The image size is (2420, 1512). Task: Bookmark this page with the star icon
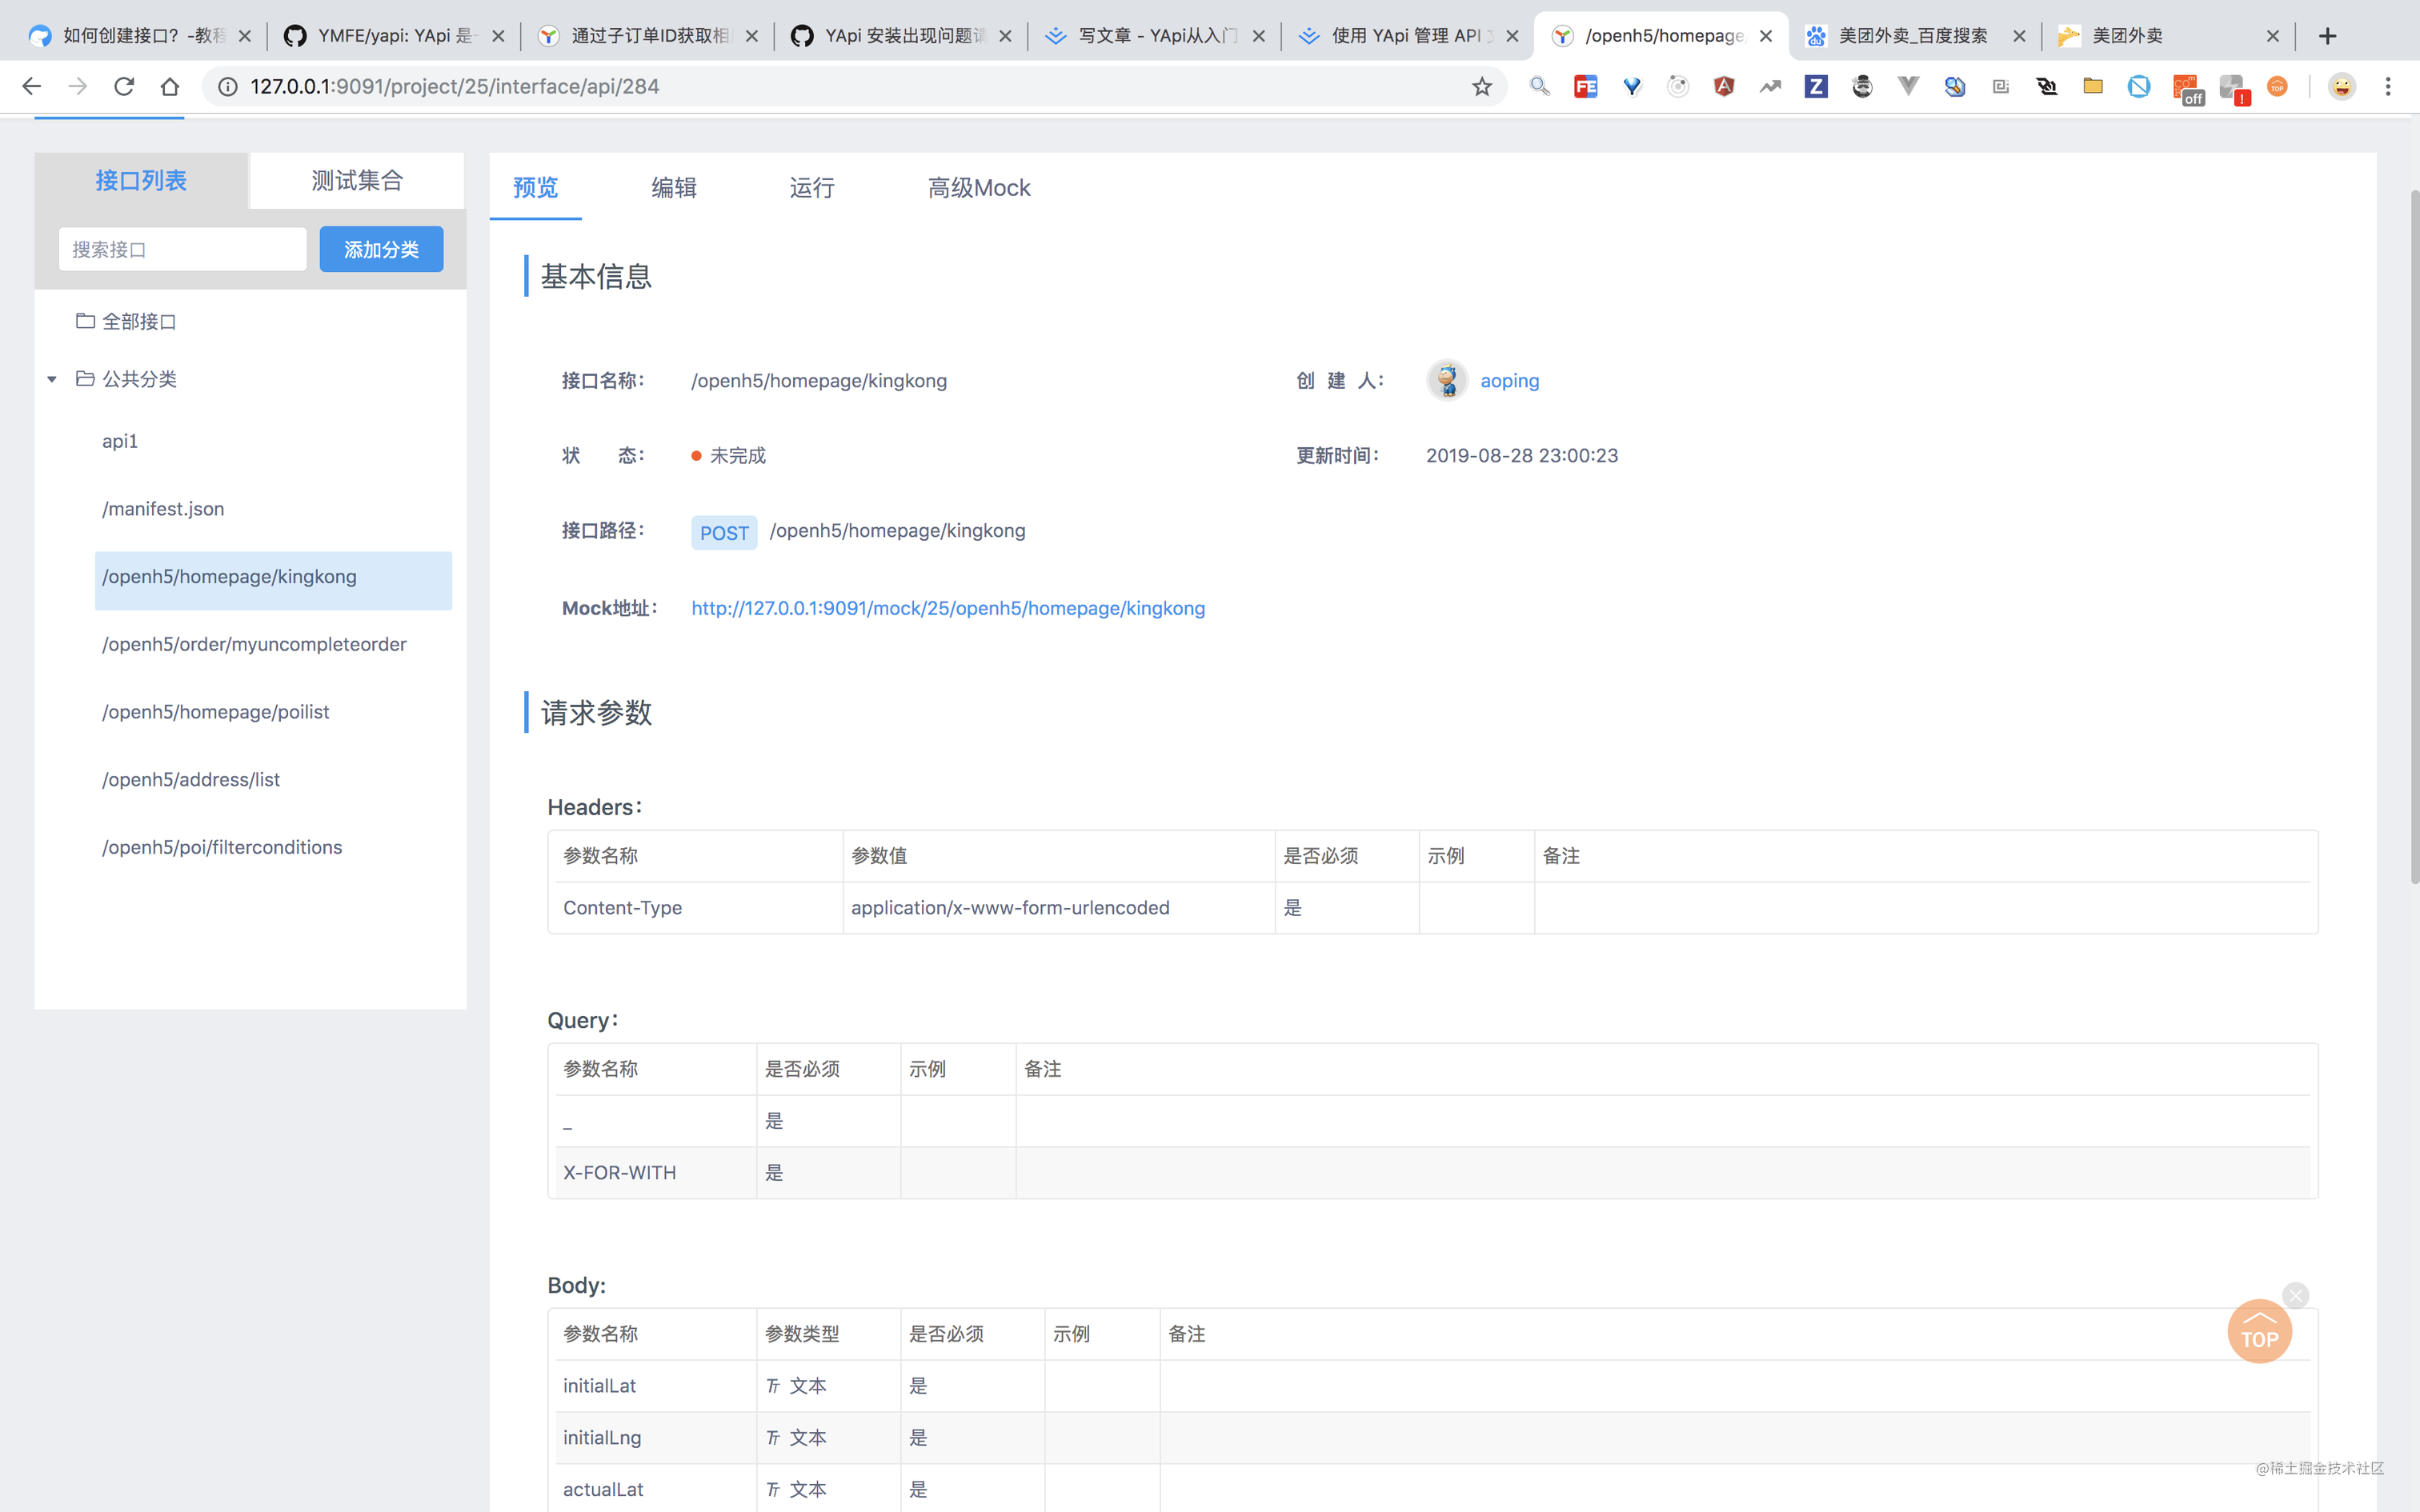(x=1482, y=86)
